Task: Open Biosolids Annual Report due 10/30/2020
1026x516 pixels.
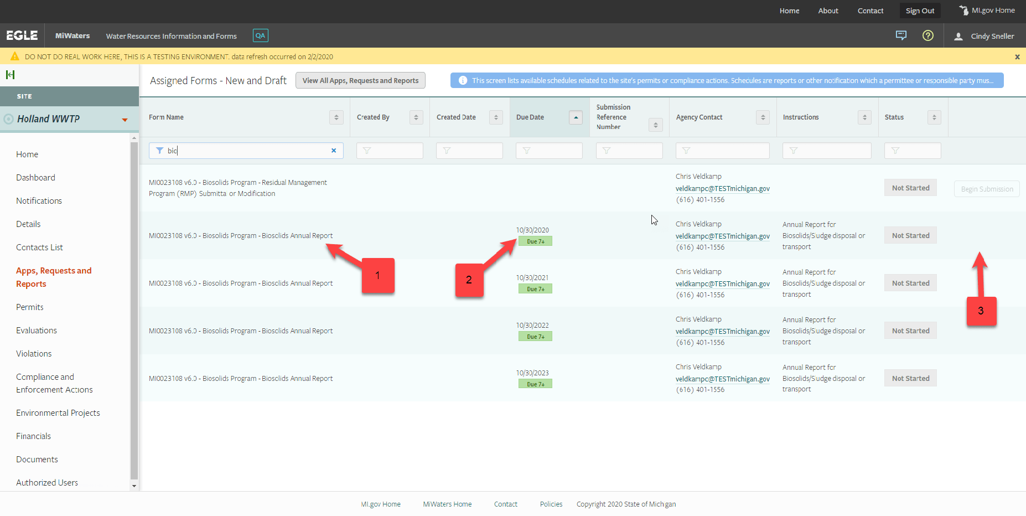Action: (x=241, y=236)
